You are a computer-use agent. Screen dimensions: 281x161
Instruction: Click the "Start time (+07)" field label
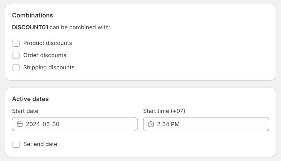tap(164, 111)
